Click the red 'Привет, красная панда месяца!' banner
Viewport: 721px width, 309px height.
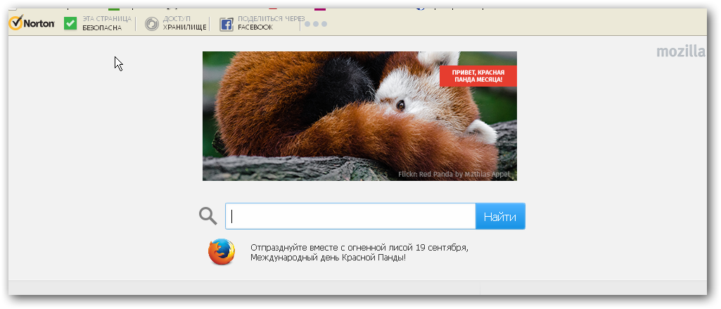tap(478, 76)
